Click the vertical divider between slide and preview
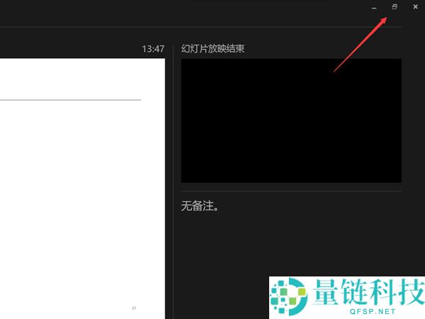The image size is (425, 319). (173, 177)
